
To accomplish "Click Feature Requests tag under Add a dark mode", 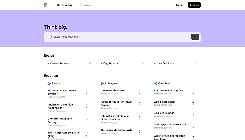I will click(x=163, y=116).
